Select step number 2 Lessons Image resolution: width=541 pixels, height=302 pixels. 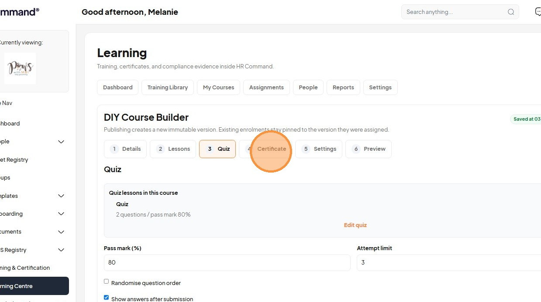(173, 149)
